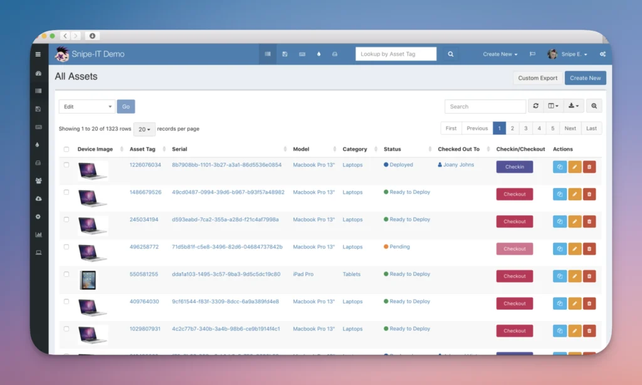Open the Create New dropdown in the navbar

[x=500, y=55]
